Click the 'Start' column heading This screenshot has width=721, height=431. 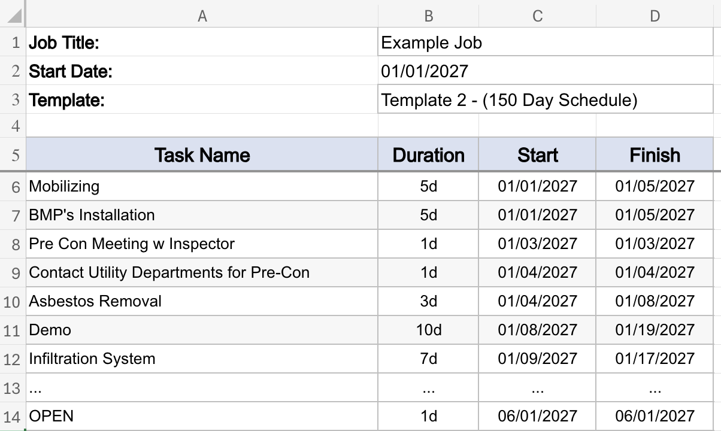click(537, 155)
